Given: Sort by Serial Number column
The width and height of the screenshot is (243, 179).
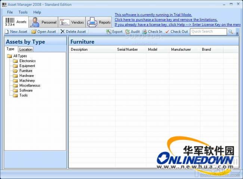Looking at the screenshot, I should click(x=131, y=50).
